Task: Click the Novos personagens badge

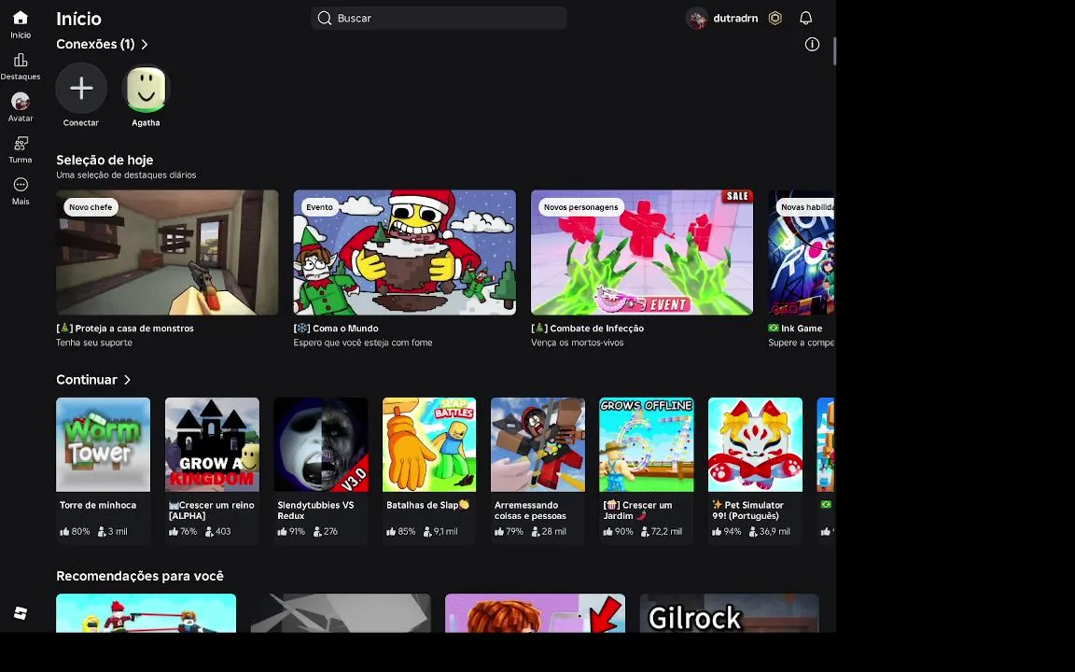Action: (580, 207)
